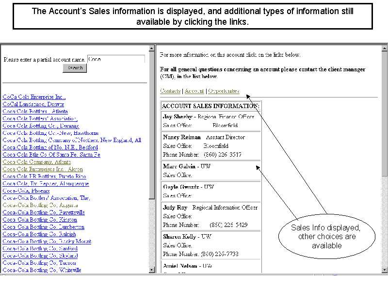Image resolution: width=388 pixels, height=291 pixels.
Task: Open Coca Cola Company, Atlanta account
Action: click(36, 162)
